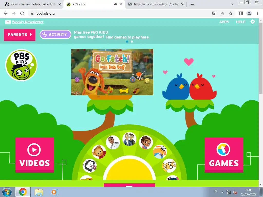This screenshot has width=263, height=197.
Task: Open Windows Media Player from taskbar
Action: (54, 192)
